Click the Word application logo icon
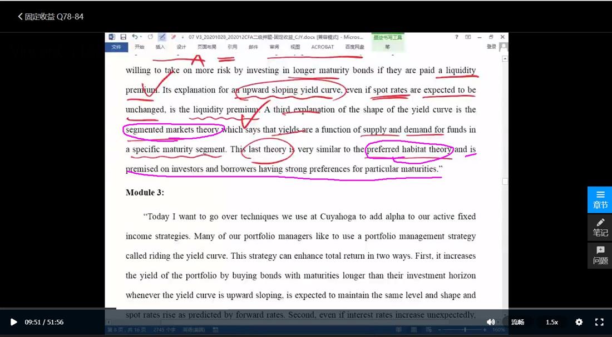The image size is (612, 337). 112,37
